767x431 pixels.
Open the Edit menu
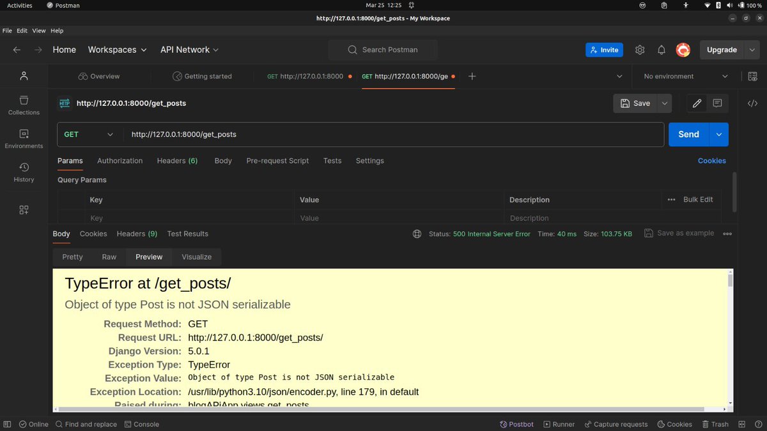pyautogui.click(x=22, y=31)
